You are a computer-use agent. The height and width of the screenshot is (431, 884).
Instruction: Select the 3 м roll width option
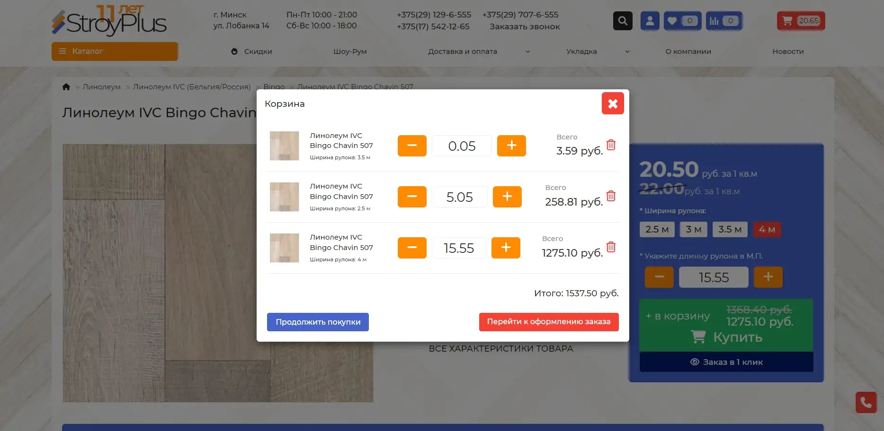coord(693,230)
